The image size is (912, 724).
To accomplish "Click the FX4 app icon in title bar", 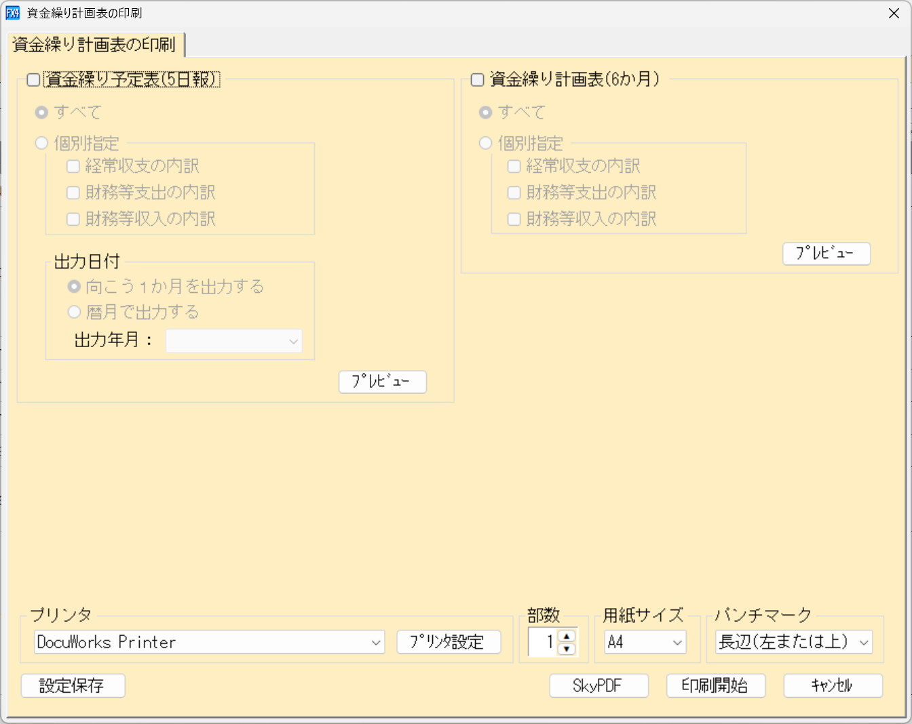I will (x=13, y=13).
